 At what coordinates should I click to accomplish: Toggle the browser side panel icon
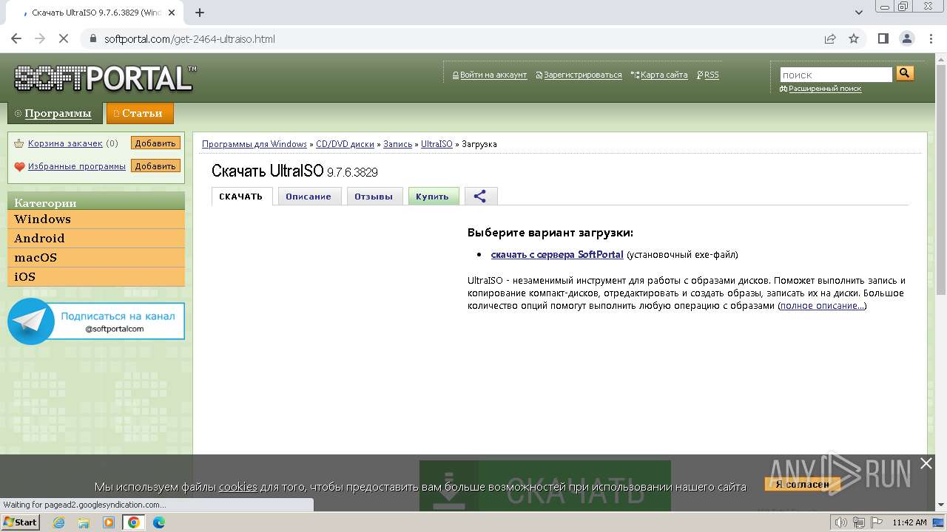point(883,38)
